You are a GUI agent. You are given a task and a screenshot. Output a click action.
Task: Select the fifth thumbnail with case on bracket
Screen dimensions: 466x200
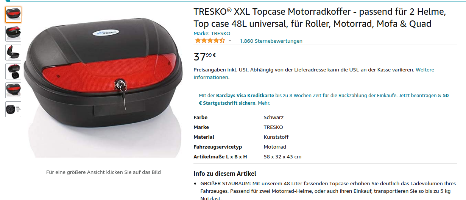click(13, 90)
